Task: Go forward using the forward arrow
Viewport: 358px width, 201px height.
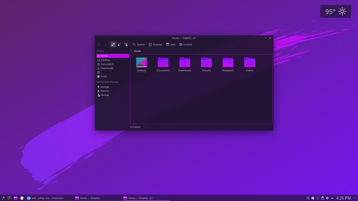Action: tap(105, 45)
